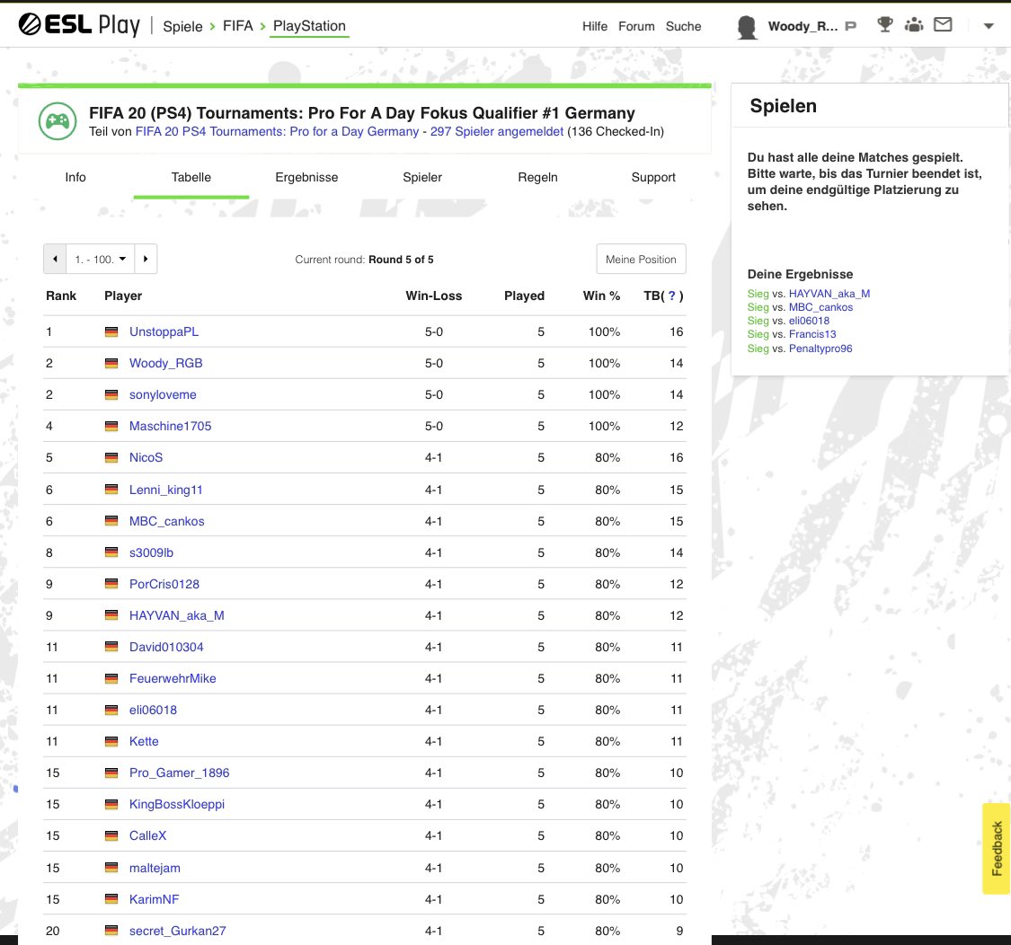Open the 1. - 100. range dropdown
1011x945 pixels.
point(100,259)
